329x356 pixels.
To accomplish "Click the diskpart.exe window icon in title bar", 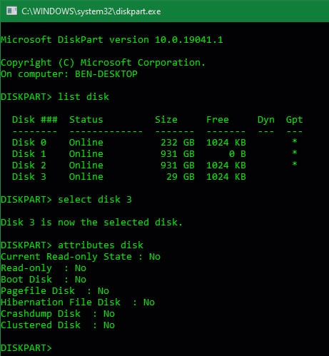I will tap(11, 11).
